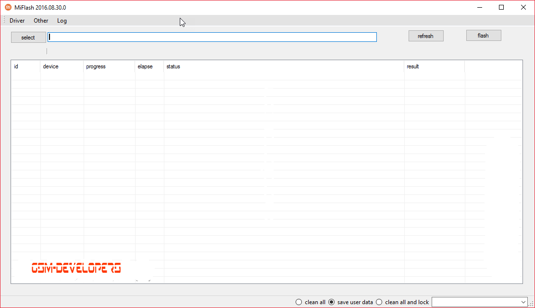Click the flash button
The height and width of the screenshot is (308, 535).
[x=484, y=36]
